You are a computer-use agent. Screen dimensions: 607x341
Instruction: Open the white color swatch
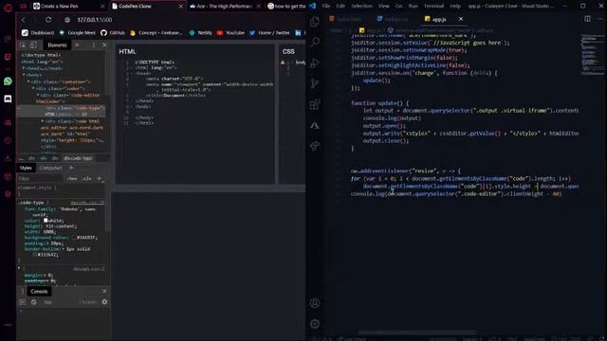click(x=46, y=221)
